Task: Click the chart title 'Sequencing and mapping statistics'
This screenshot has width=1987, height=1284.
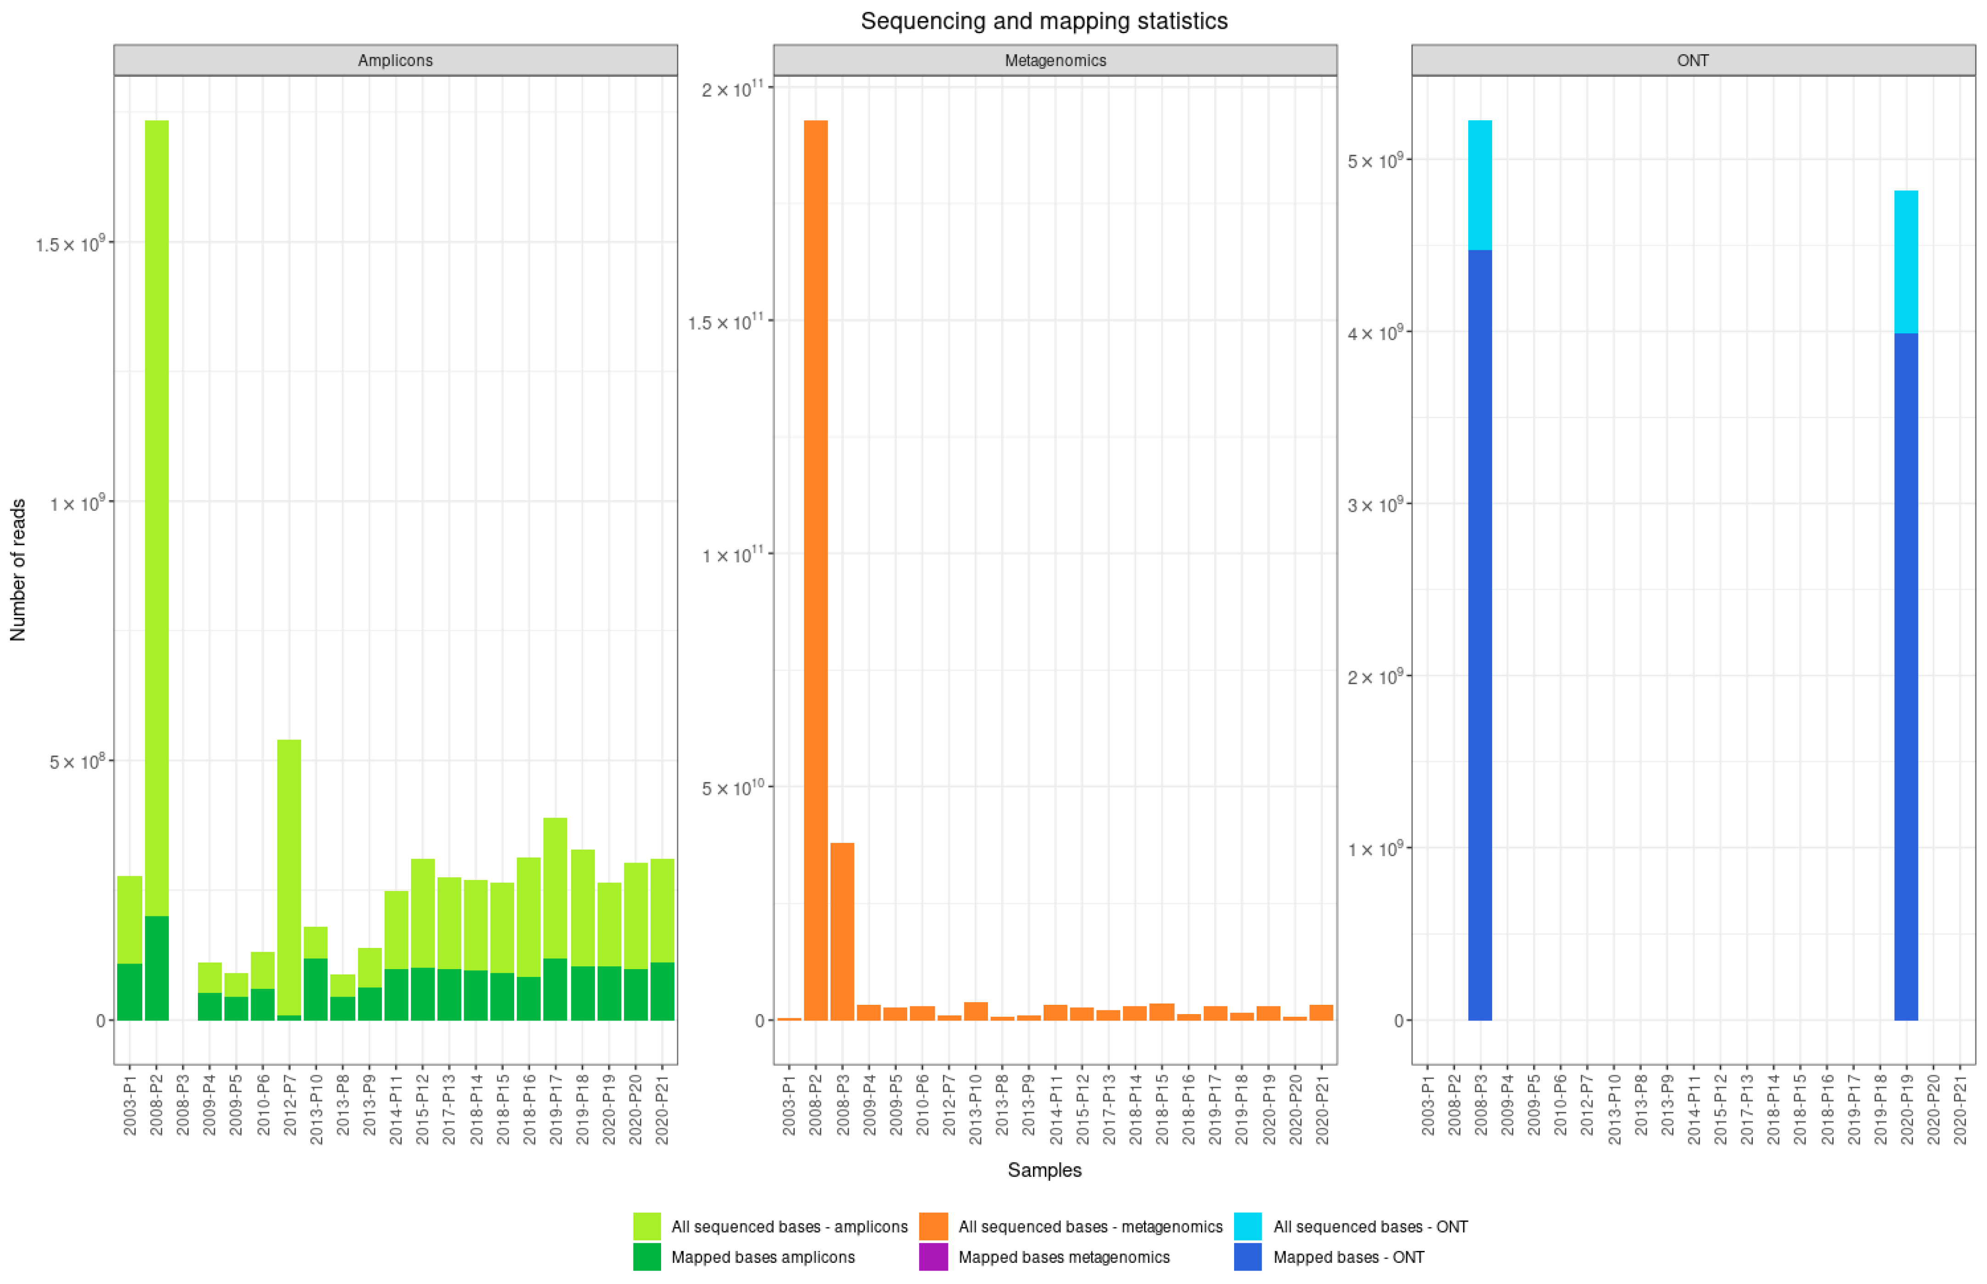Action: point(1044,21)
